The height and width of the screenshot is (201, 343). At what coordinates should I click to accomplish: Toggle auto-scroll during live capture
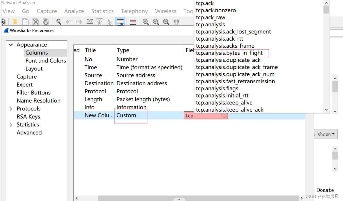point(120,22)
